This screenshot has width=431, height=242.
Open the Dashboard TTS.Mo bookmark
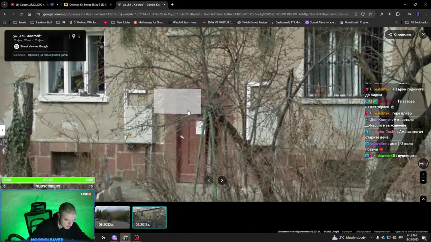[x=286, y=23]
